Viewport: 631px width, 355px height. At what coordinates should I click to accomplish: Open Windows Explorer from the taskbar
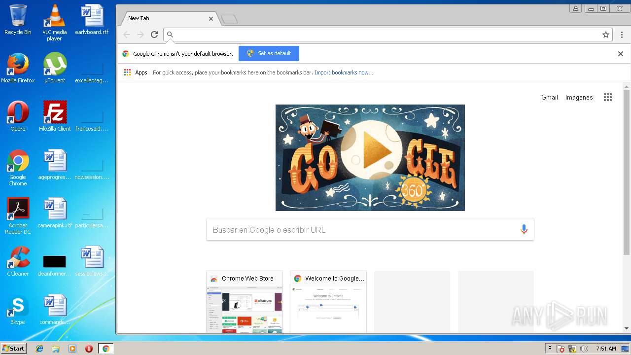[56, 349]
